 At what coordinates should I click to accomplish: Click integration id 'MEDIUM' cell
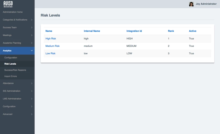click(132, 46)
